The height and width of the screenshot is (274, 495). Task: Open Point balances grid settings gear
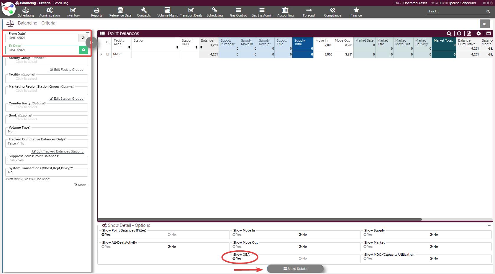(478, 34)
